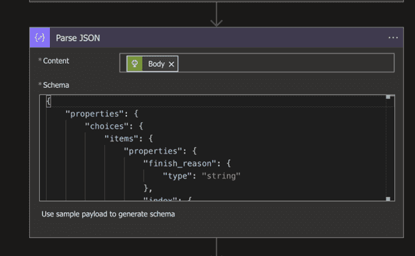Click top scroll handle of schema editor
The image size is (415, 256).
pos(388,97)
